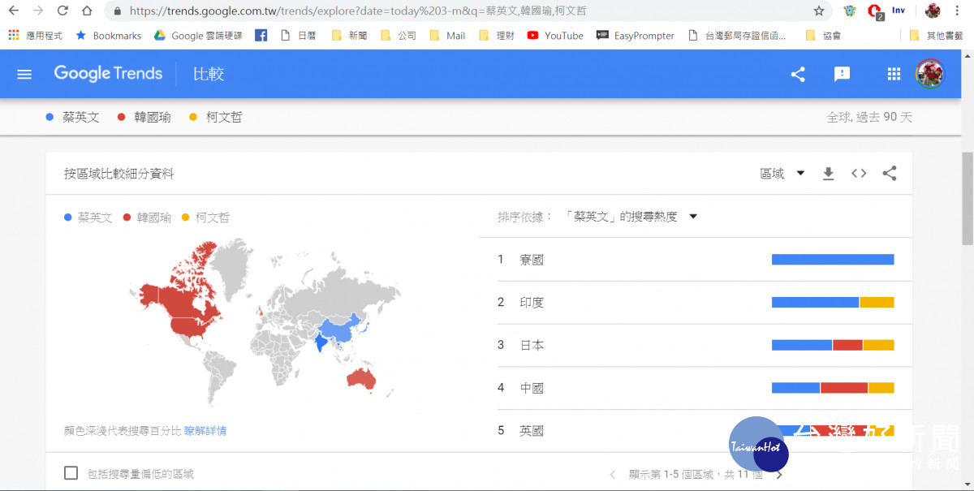
Task: Click the 全球, 過去 90 天 summary text
Action: [869, 117]
